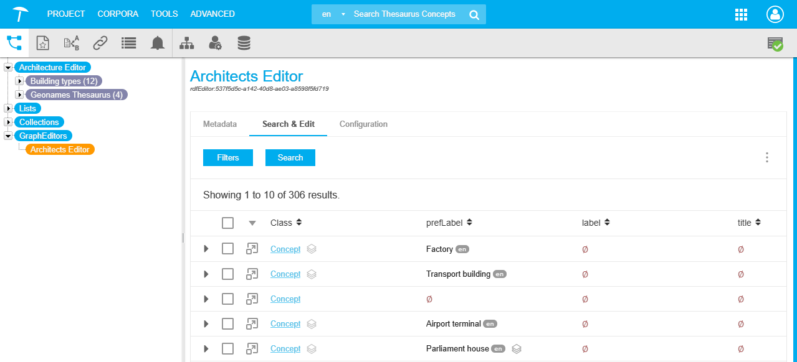The image size is (797, 362).
Task: Open the apps grid icon
Action: coord(742,14)
